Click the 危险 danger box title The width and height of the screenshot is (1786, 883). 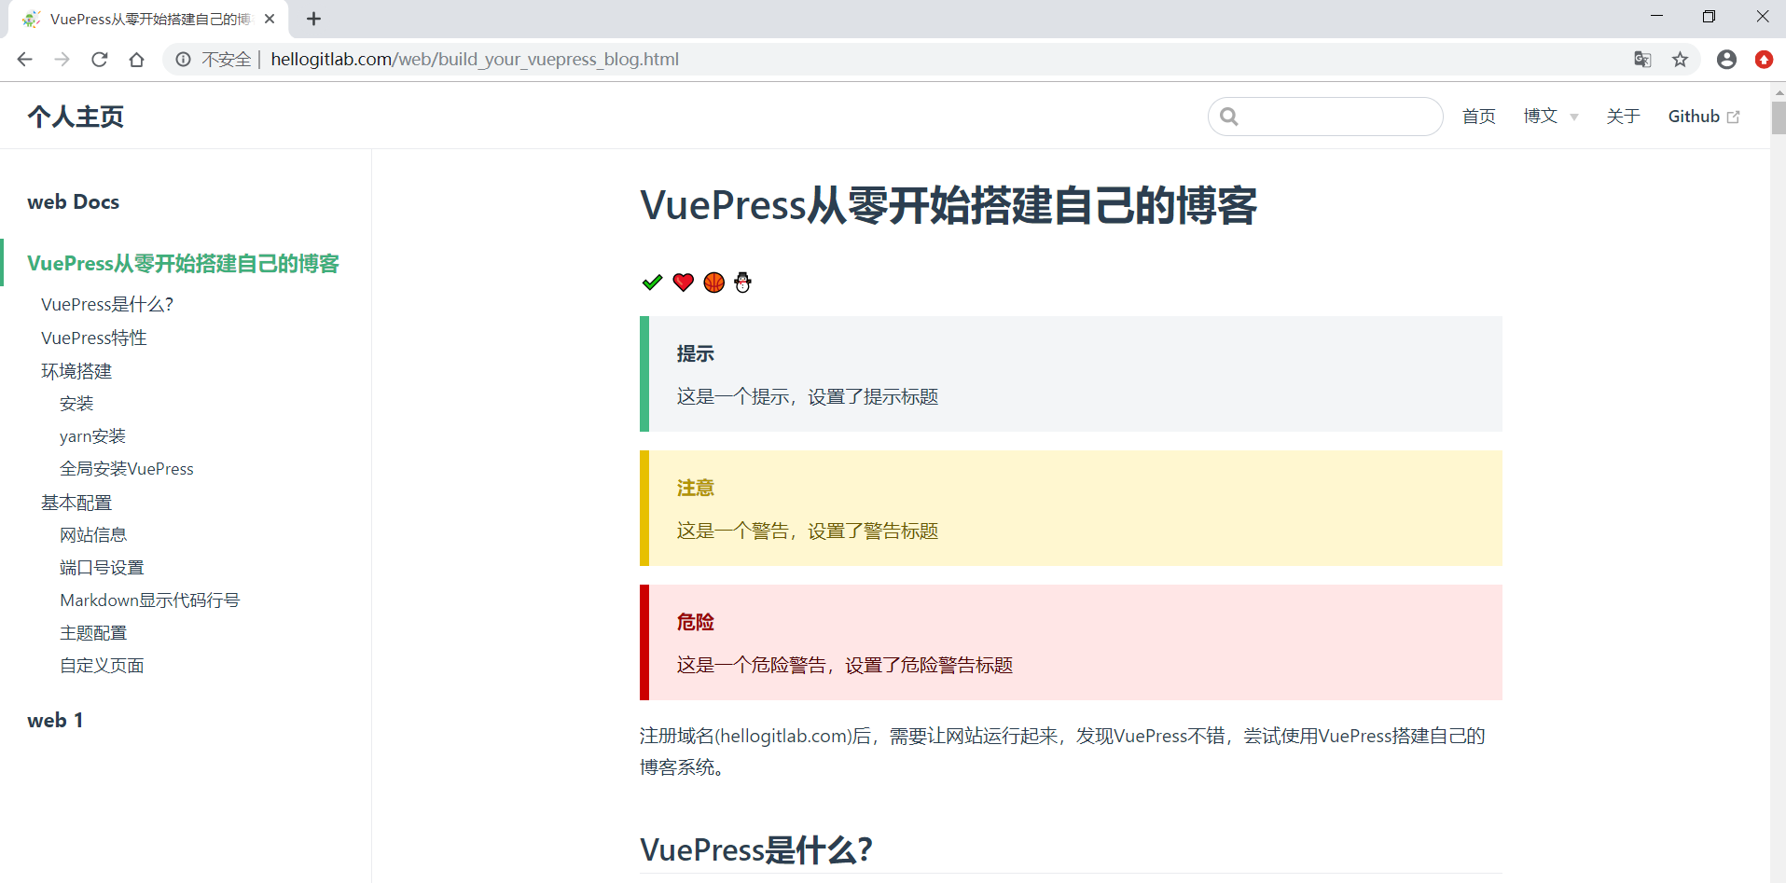(x=696, y=623)
